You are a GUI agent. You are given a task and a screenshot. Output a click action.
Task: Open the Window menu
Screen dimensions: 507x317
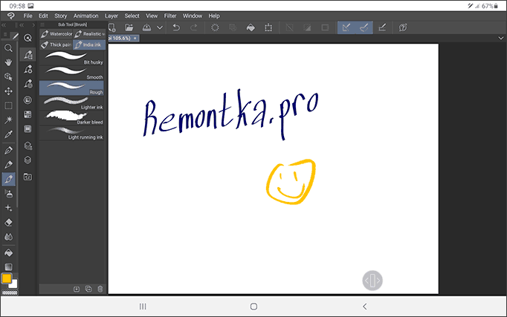[193, 16]
